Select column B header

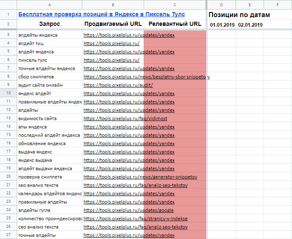(x=113, y=5)
